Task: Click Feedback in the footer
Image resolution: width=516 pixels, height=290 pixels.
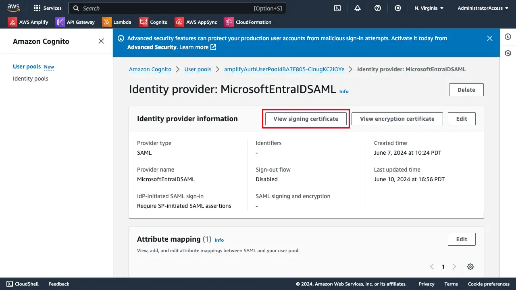Action: point(59,284)
